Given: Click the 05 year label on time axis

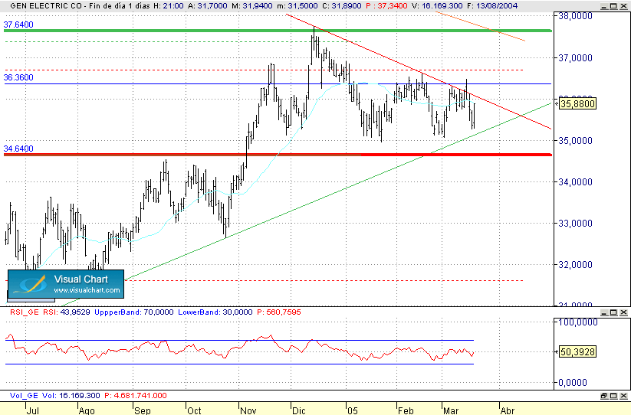Looking at the screenshot, I should click(353, 410).
